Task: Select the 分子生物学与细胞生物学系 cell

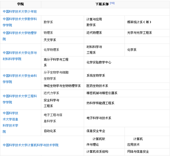Action: 62,76
